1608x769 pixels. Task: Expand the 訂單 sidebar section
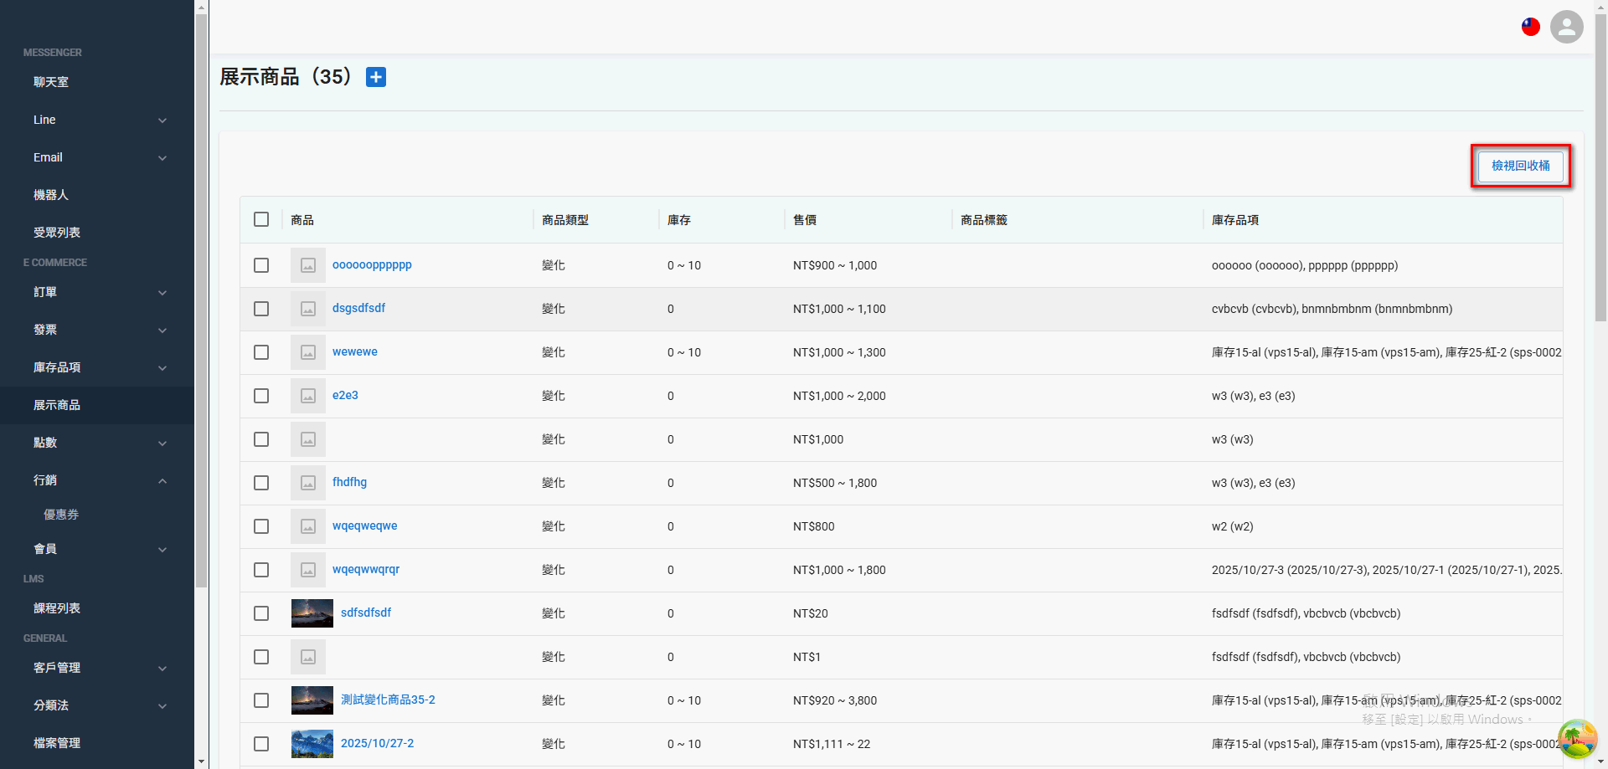[97, 292]
